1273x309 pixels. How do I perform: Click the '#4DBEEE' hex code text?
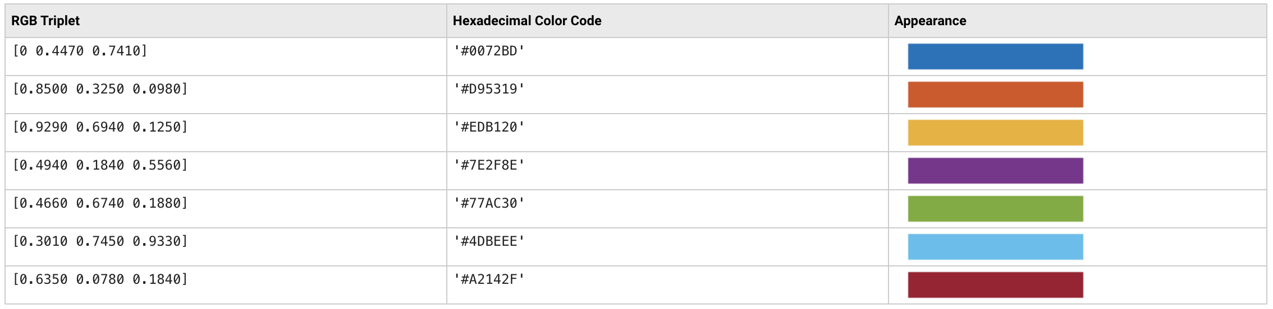[x=489, y=241]
